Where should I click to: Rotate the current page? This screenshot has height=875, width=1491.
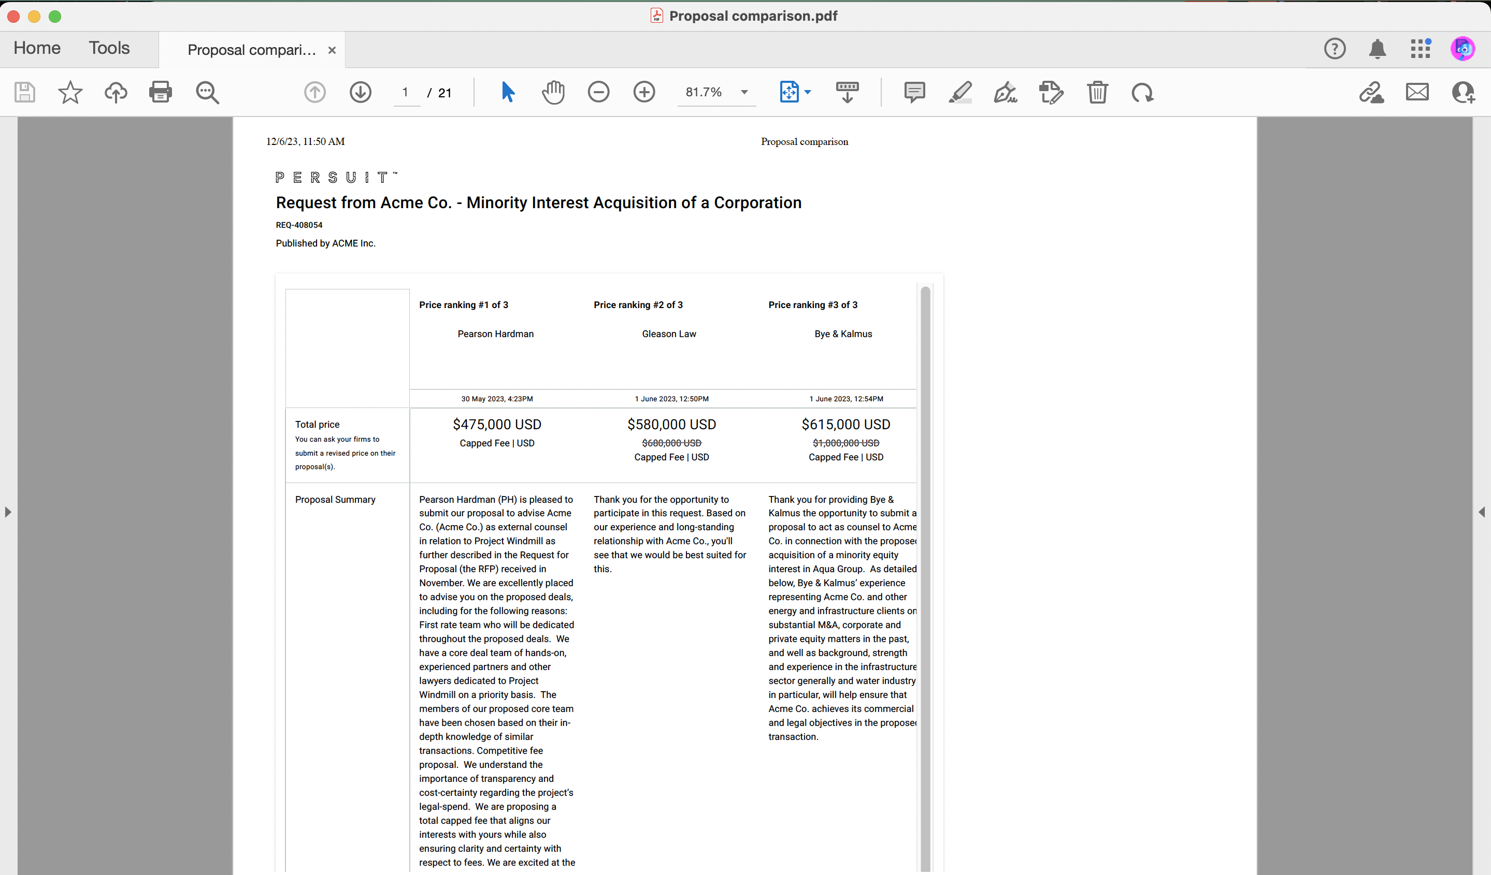pyautogui.click(x=1143, y=92)
